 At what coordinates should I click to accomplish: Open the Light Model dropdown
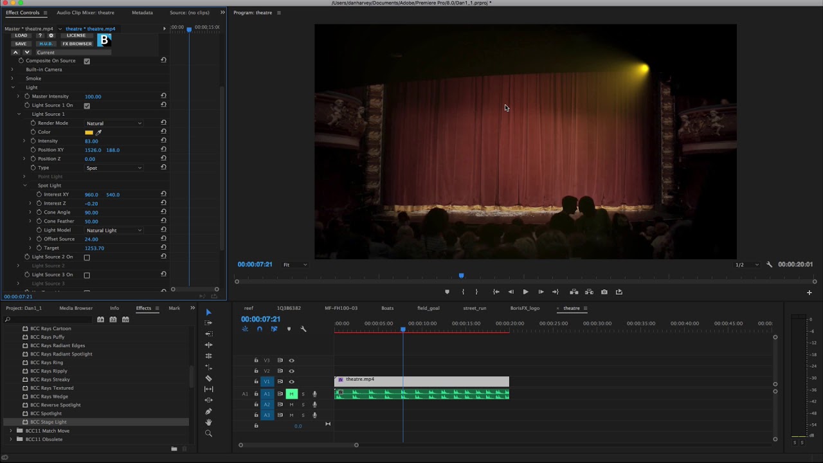(x=114, y=230)
